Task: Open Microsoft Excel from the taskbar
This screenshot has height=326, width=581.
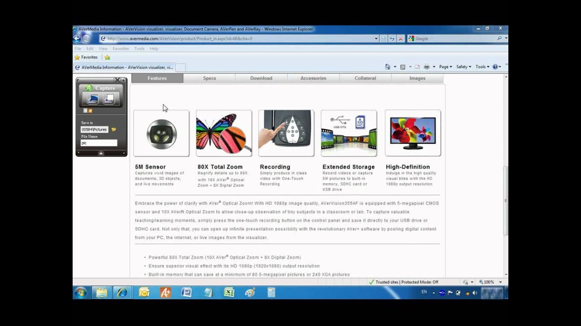Action: pyautogui.click(x=229, y=292)
